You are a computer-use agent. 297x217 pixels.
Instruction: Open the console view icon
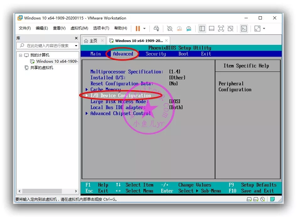click(244, 29)
